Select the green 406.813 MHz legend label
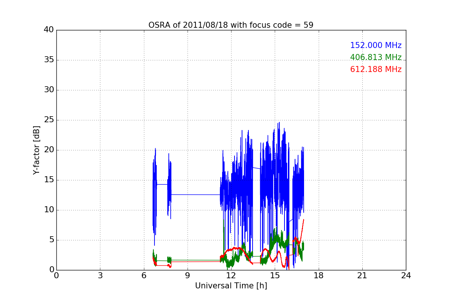The height and width of the screenshot is (300, 451). tap(376, 57)
